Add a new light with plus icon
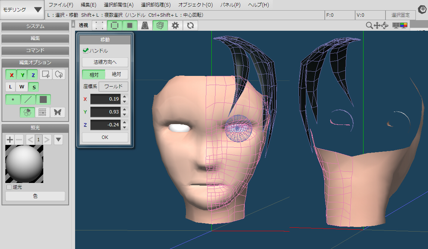 pyautogui.click(x=10, y=139)
